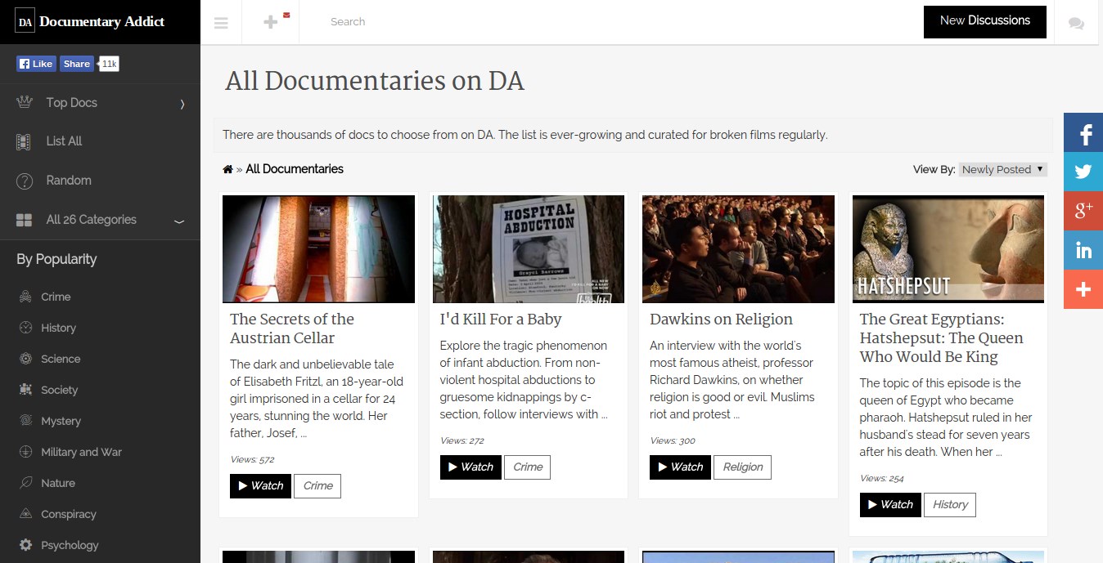Open the View By sort dropdown
Screen dimensions: 1103x563
pos(1002,169)
